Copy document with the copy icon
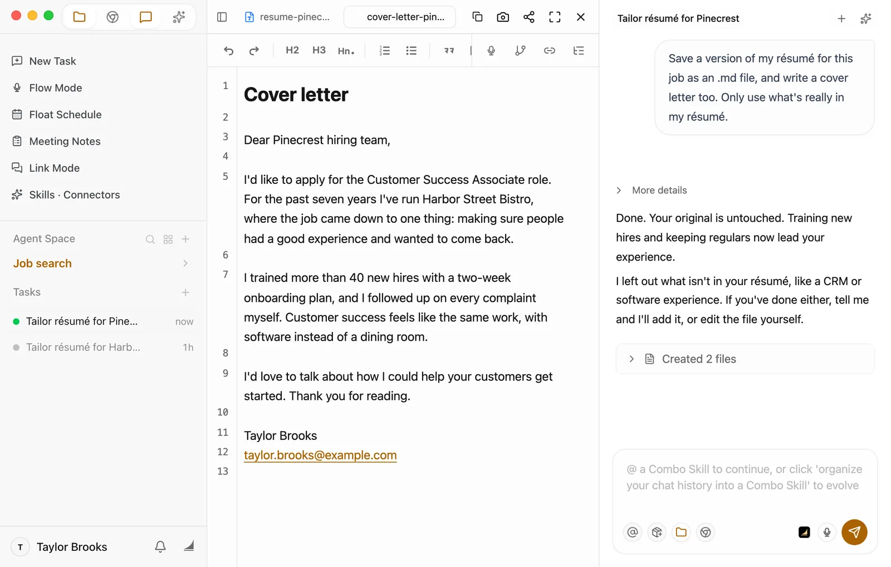The width and height of the screenshot is (891, 567). pos(477,17)
